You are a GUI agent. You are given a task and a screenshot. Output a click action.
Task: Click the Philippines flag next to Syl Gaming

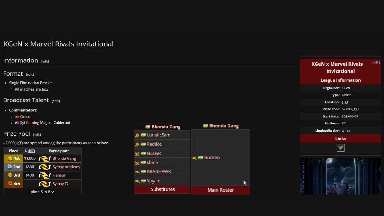click(17, 123)
